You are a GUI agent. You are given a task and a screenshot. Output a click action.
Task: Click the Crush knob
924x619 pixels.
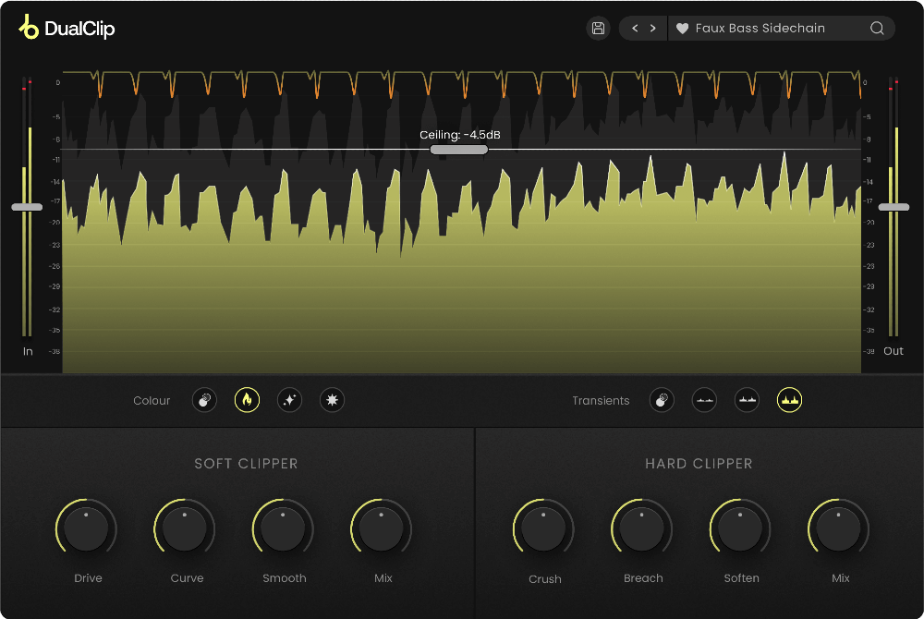(543, 528)
